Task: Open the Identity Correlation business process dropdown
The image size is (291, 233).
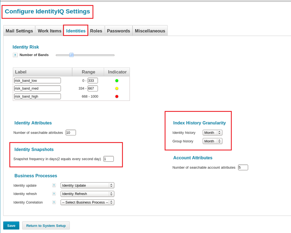Action: click(87, 202)
